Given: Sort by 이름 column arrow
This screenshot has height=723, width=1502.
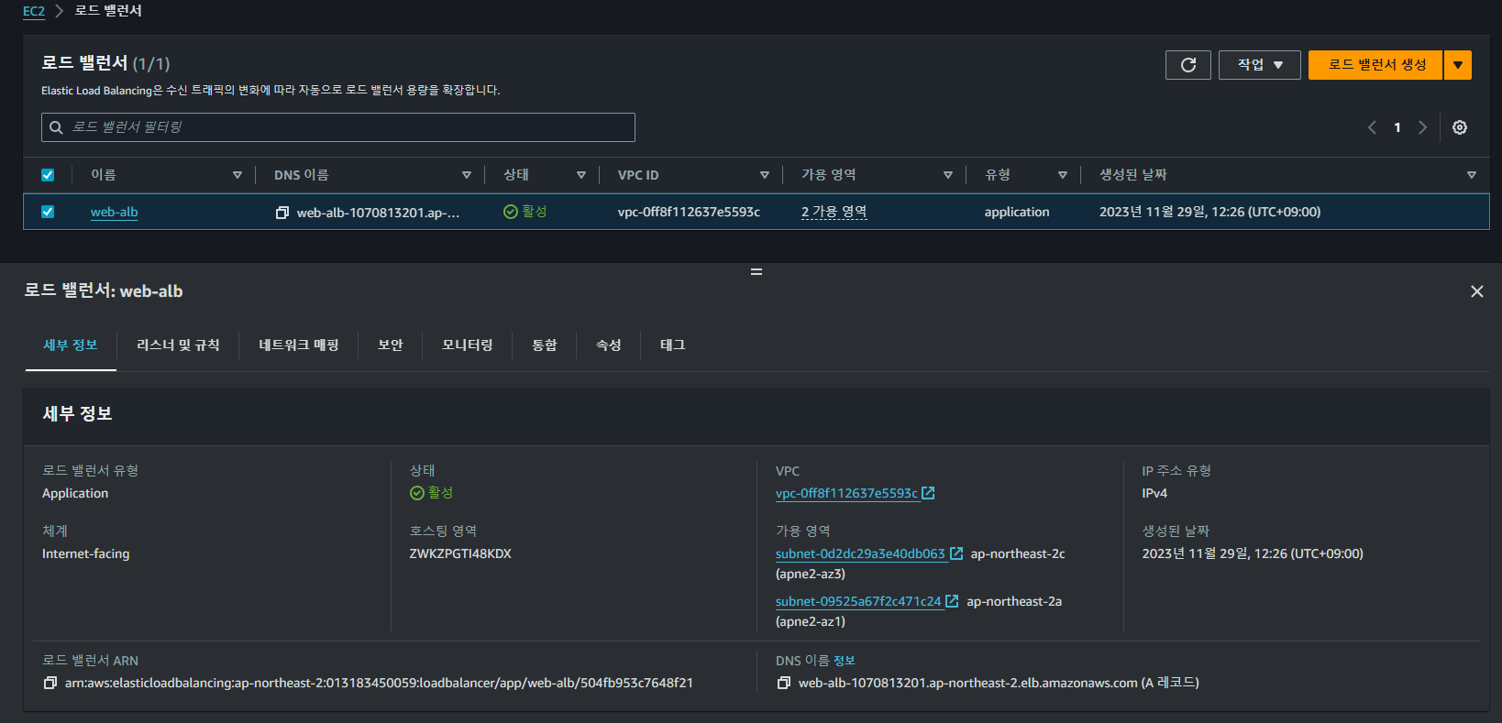Looking at the screenshot, I should (x=237, y=175).
